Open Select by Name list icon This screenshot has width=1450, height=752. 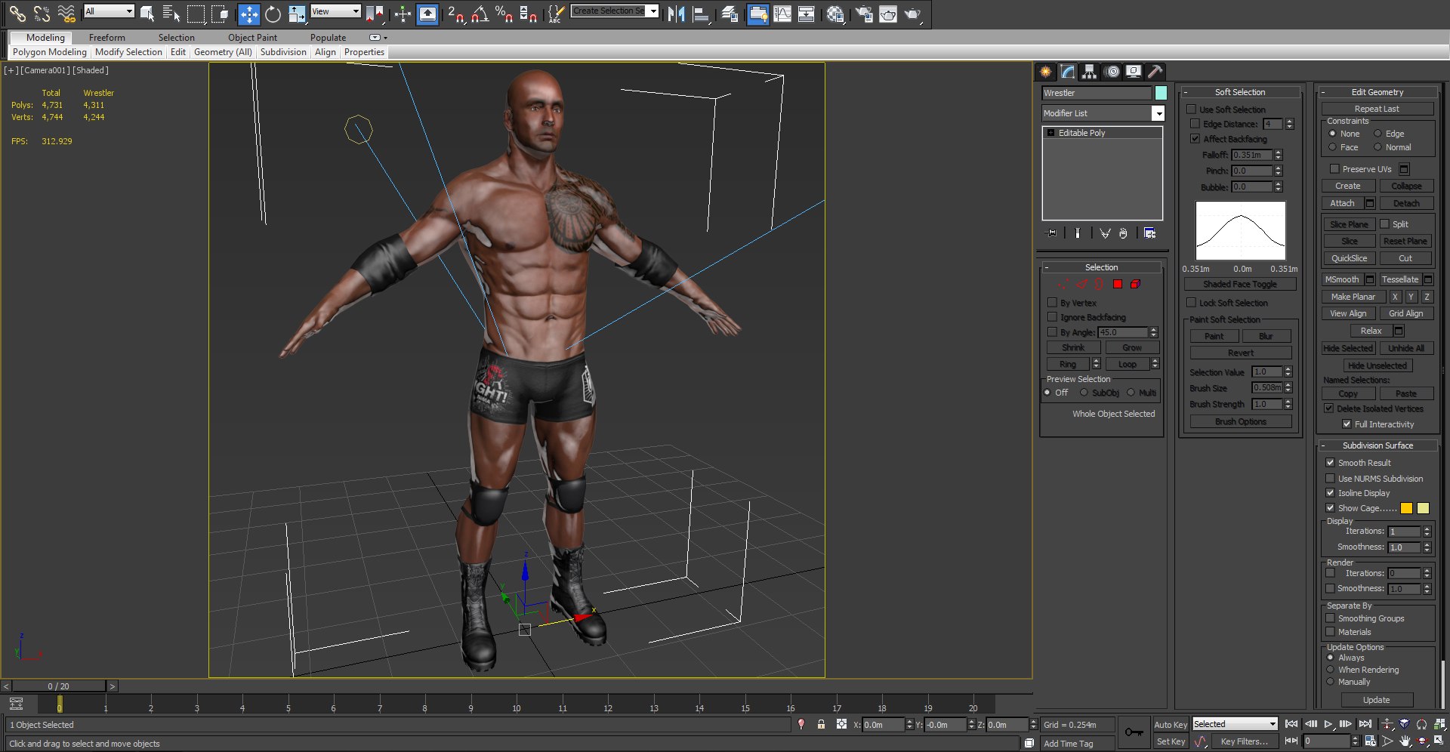click(171, 13)
